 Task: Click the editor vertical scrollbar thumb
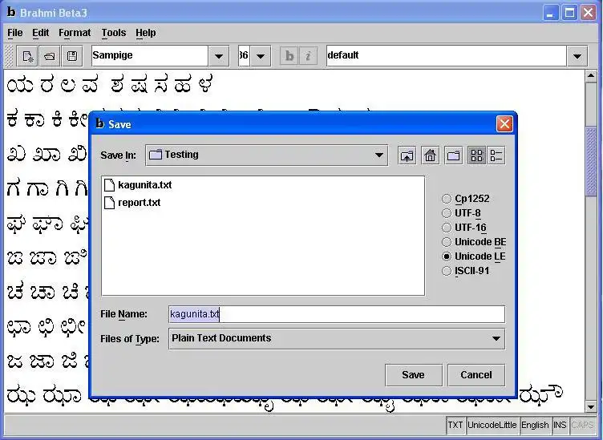pyautogui.click(x=591, y=161)
